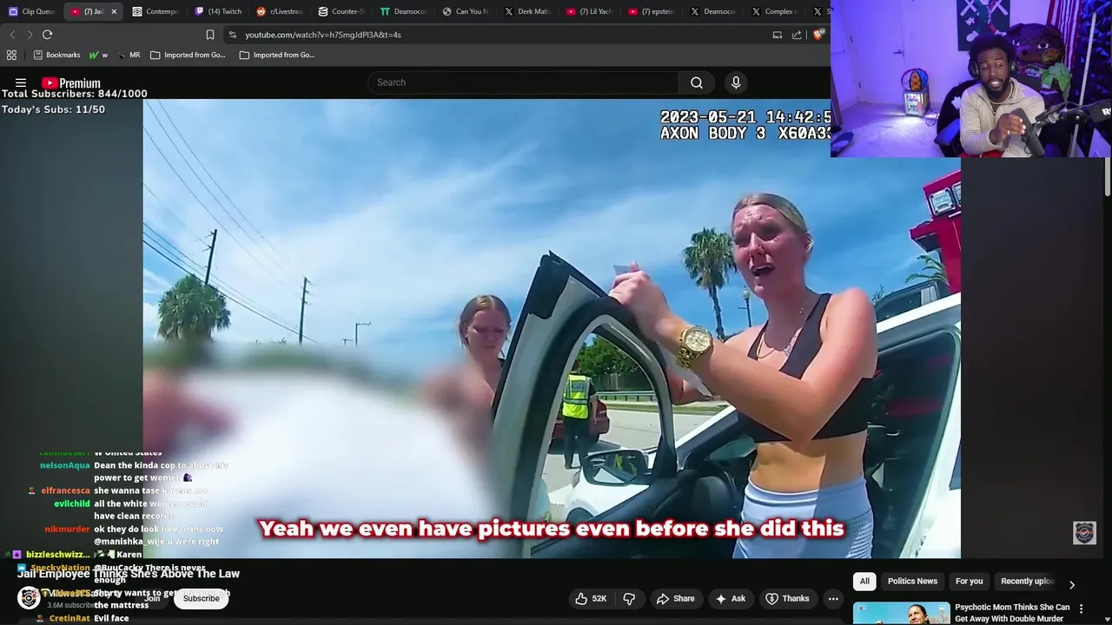The height and width of the screenshot is (625, 1112).
Task: Switch to the r/Livestream Reddit tab
Action: (280, 11)
